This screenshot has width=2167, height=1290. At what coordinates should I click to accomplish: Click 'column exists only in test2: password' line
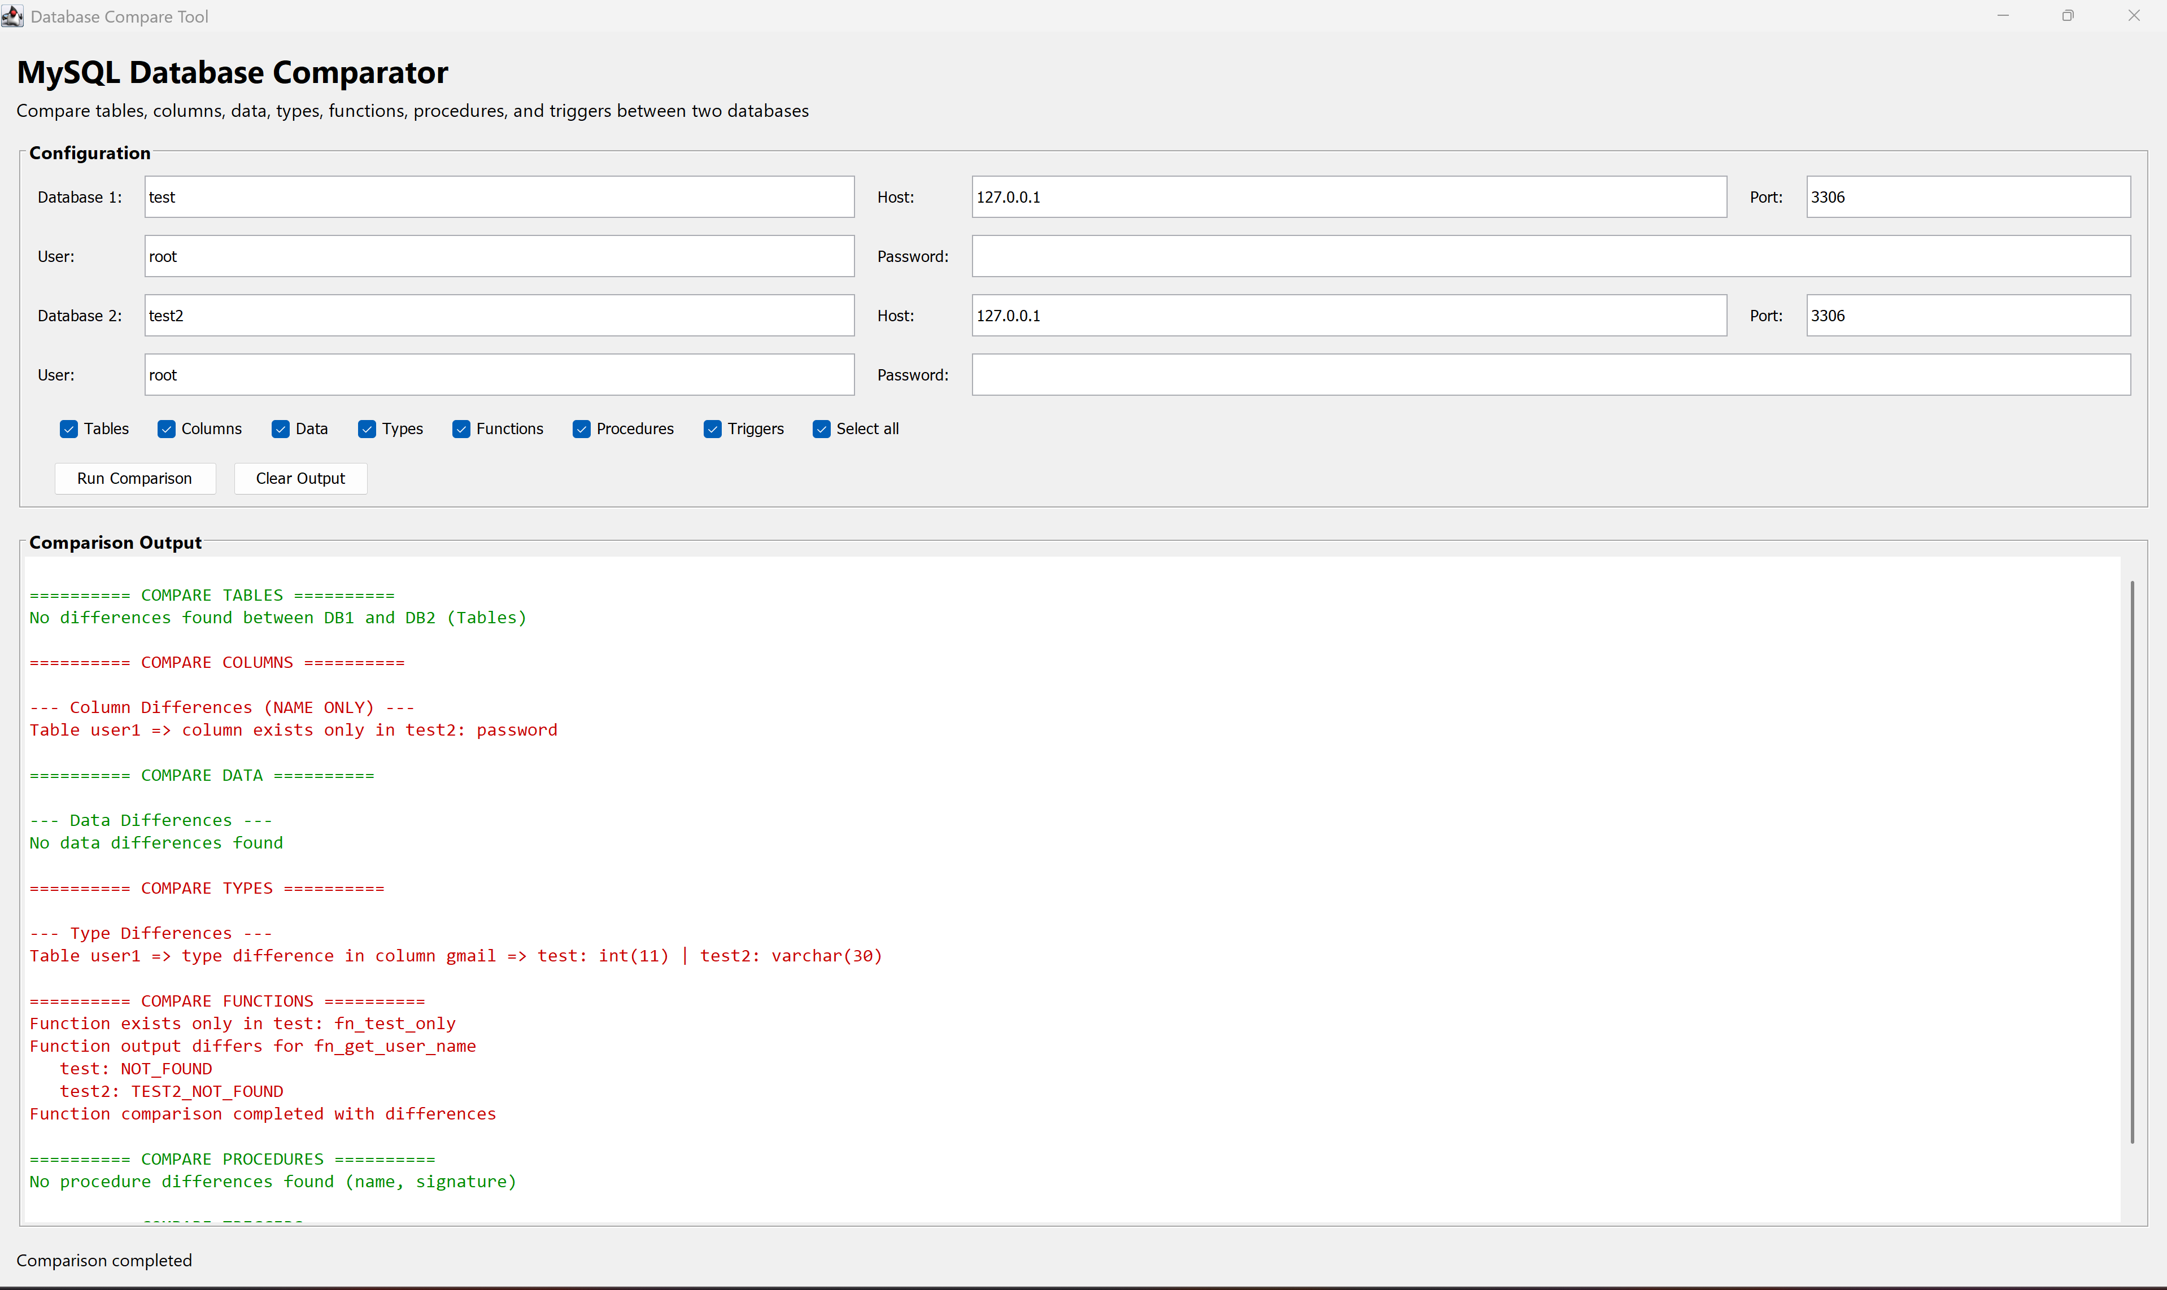tap(293, 730)
